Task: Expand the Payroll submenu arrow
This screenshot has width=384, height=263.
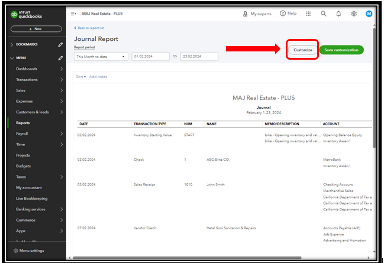Action: point(62,134)
